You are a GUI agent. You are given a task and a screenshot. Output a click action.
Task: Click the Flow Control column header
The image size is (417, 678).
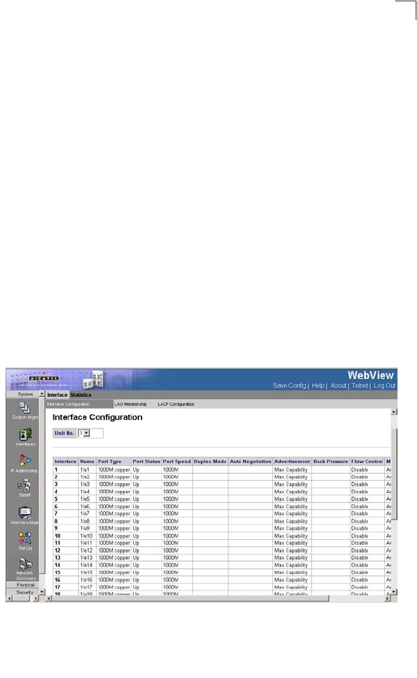click(x=367, y=461)
